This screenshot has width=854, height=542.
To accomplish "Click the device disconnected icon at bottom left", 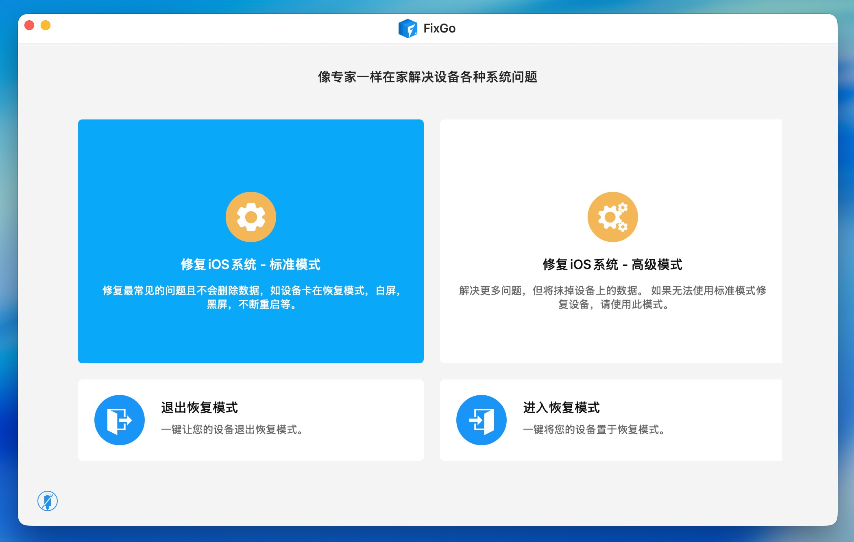I will coord(48,501).
